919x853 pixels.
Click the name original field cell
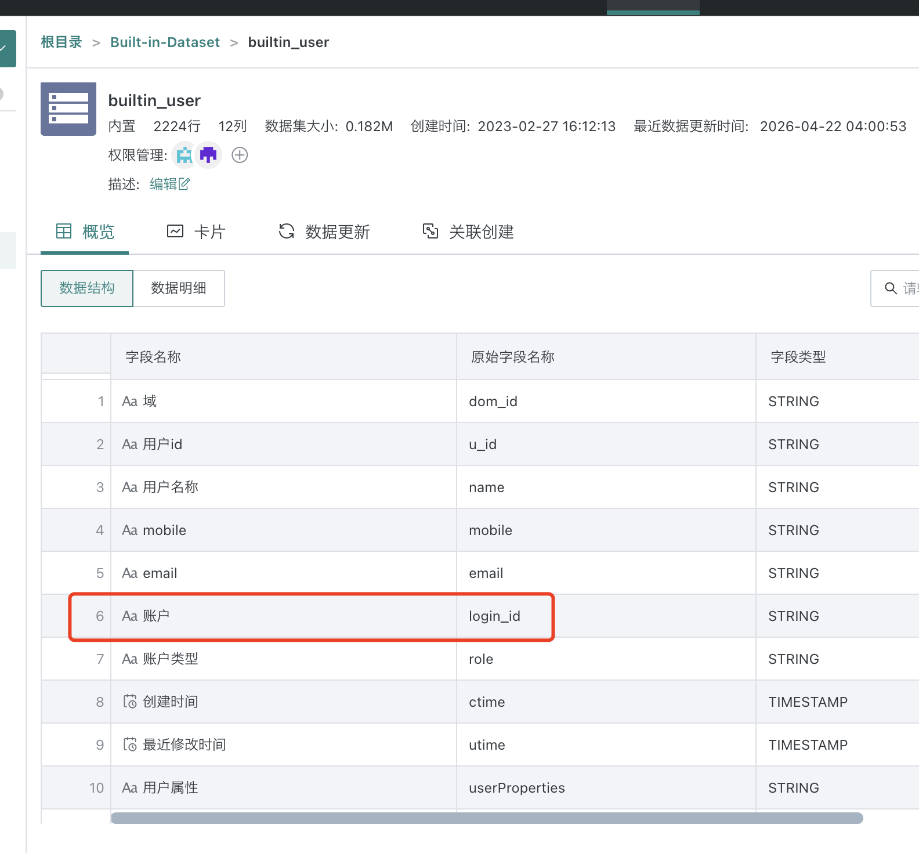pyautogui.click(x=606, y=487)
